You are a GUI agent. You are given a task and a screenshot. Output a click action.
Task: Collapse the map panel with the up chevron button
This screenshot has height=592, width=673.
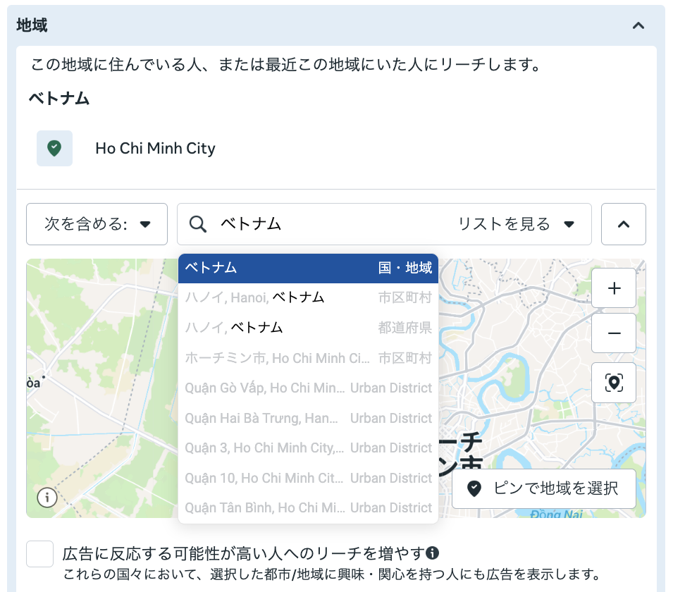(623, 224)
